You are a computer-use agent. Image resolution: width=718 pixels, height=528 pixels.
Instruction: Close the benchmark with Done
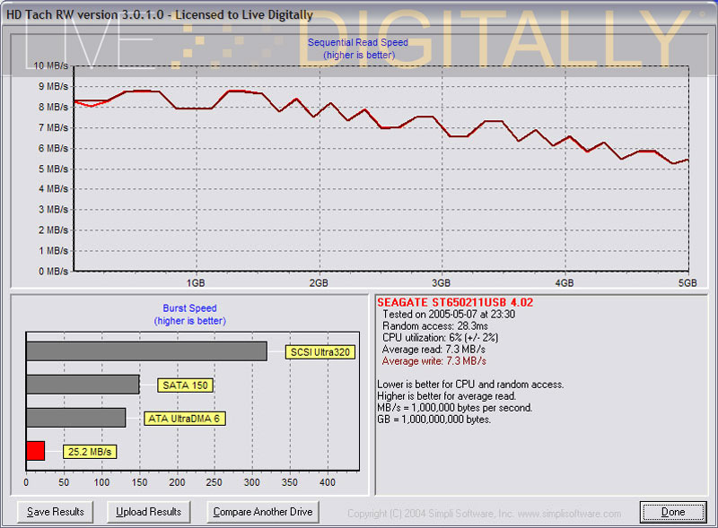[x=672, y=512]
